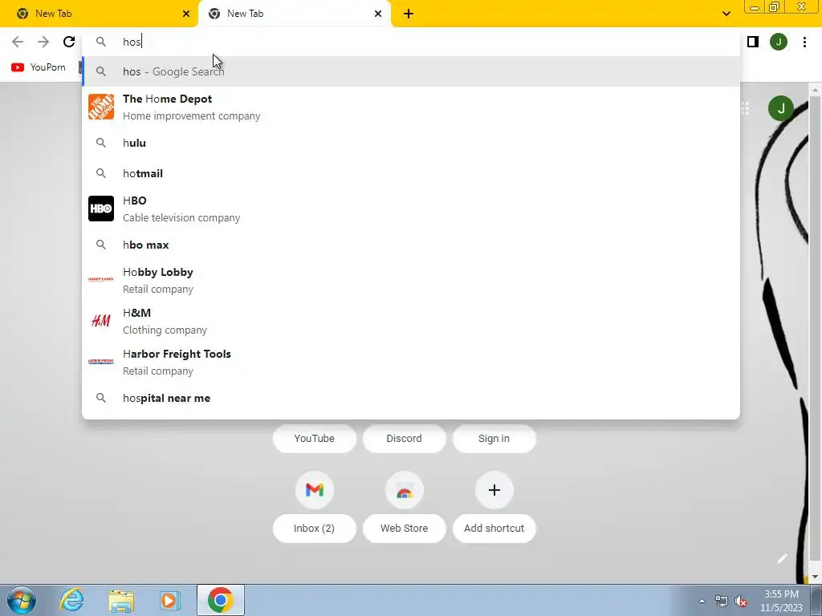Click the Chrome taskbar icon
The image size is (822, 616).
click(221, 600)
